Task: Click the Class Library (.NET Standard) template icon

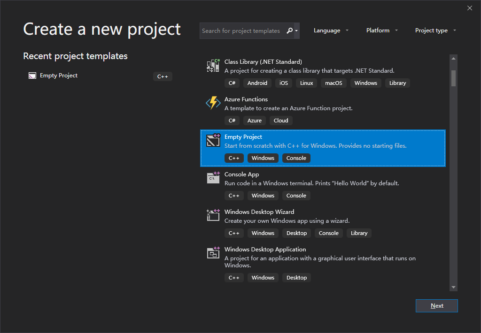Action: pos(213,65)
